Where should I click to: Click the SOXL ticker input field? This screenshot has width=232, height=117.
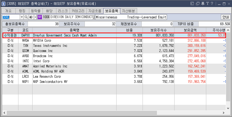click(x=11, y=17)
